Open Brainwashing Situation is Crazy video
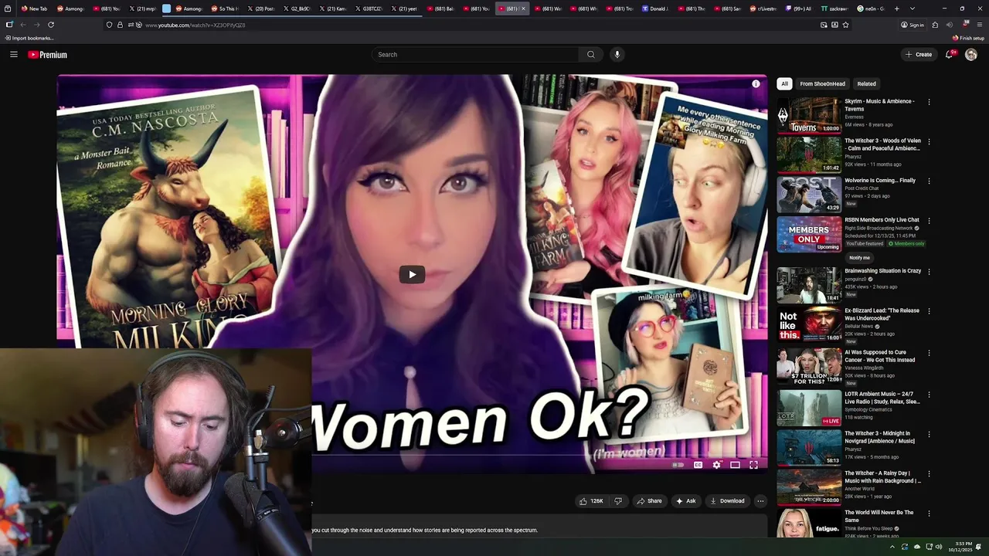 point(809,285)
